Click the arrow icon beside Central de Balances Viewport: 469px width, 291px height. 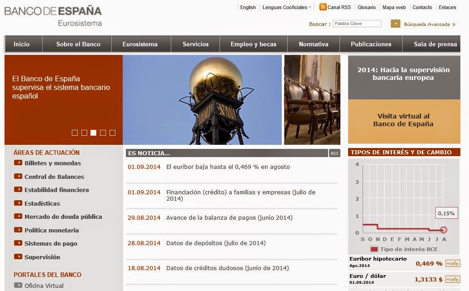[18, 176]
